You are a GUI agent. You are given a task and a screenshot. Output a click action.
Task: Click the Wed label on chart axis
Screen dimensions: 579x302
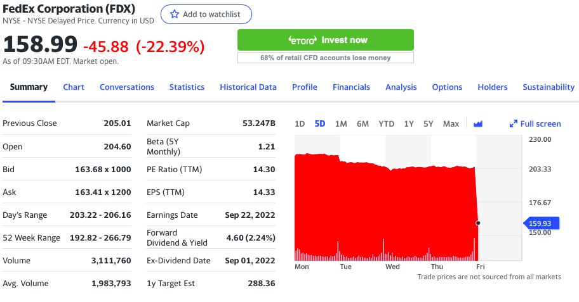(392, 267)
